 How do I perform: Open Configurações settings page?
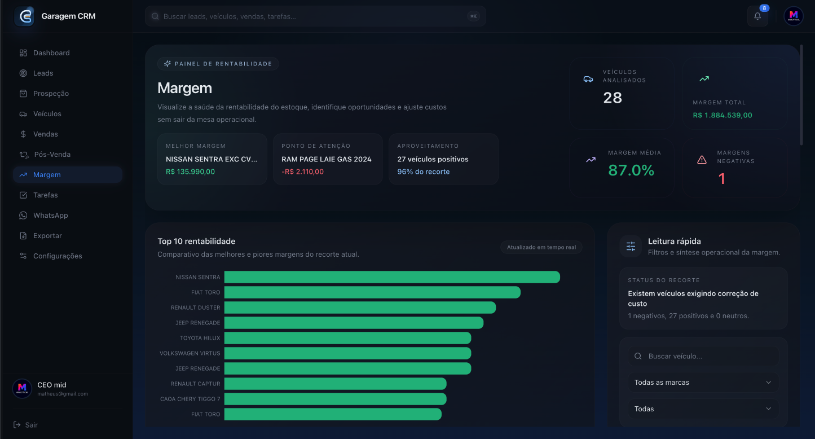(x=68, y=256)
